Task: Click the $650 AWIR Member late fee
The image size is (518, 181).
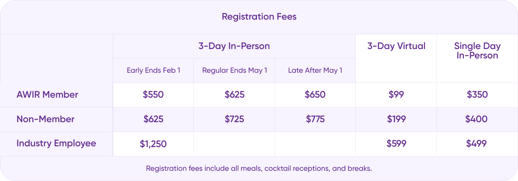Action: 315,95
